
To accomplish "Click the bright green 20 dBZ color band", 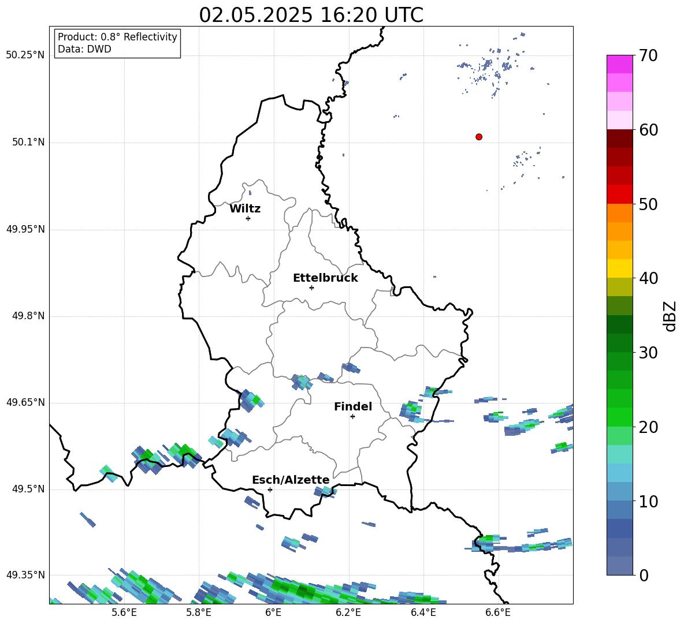I will point(619,417).
